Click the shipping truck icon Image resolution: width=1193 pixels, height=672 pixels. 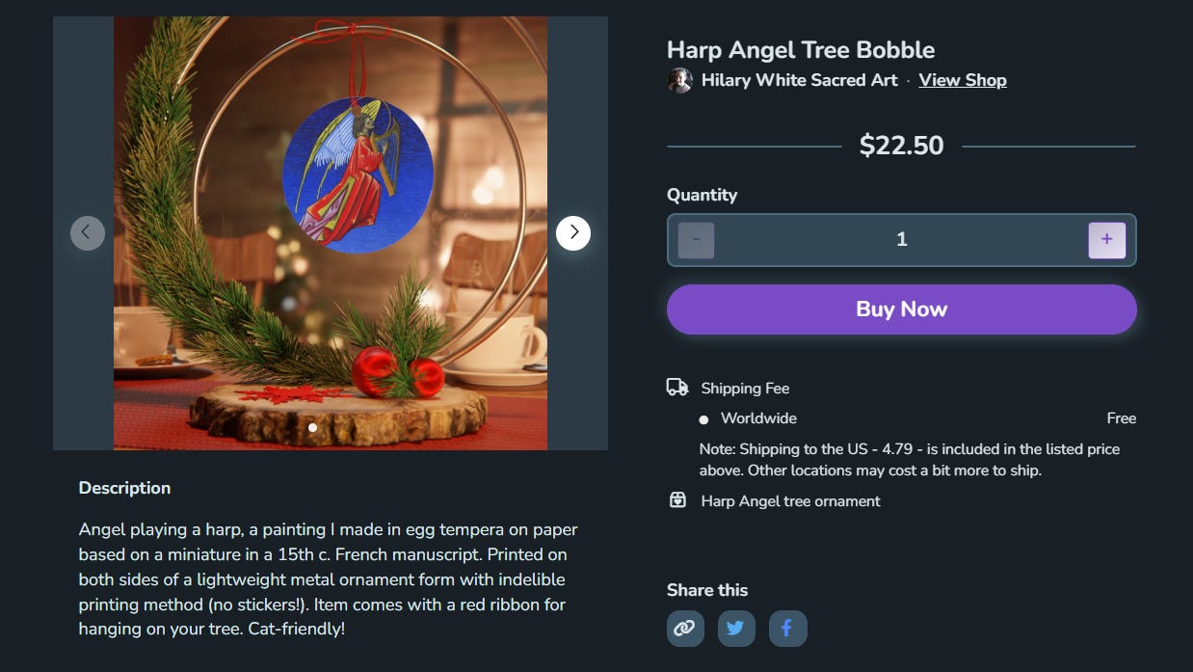pyautogui.click(x=677, y=388)
